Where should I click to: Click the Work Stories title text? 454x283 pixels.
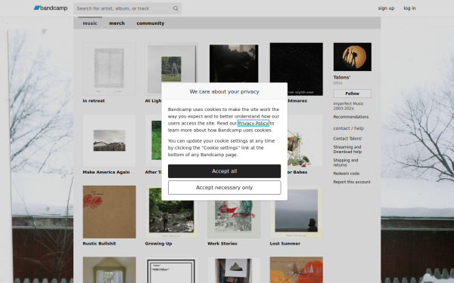[x=222, y=244]
